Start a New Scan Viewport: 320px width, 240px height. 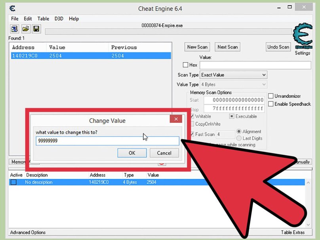(x=197, y=47)
